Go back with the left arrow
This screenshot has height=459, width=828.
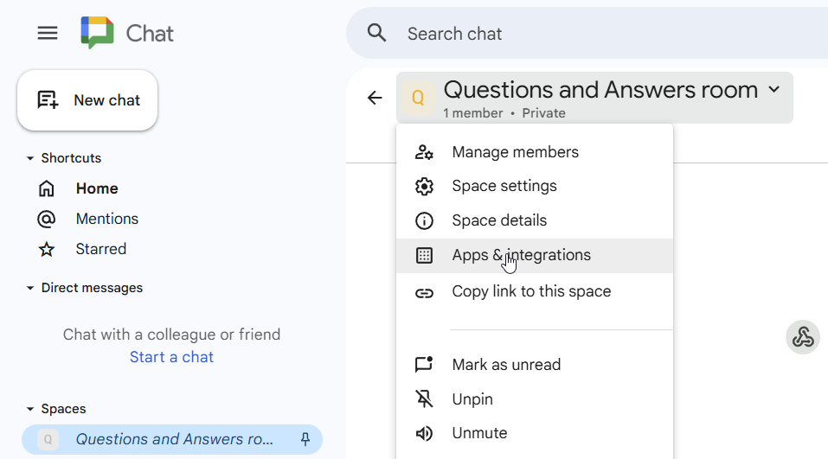(x=375, y=98)
